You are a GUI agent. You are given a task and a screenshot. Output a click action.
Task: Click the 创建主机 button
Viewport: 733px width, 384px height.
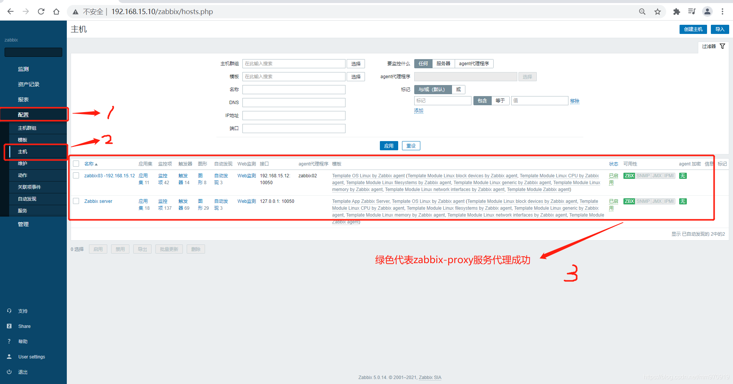coord(693,29)
